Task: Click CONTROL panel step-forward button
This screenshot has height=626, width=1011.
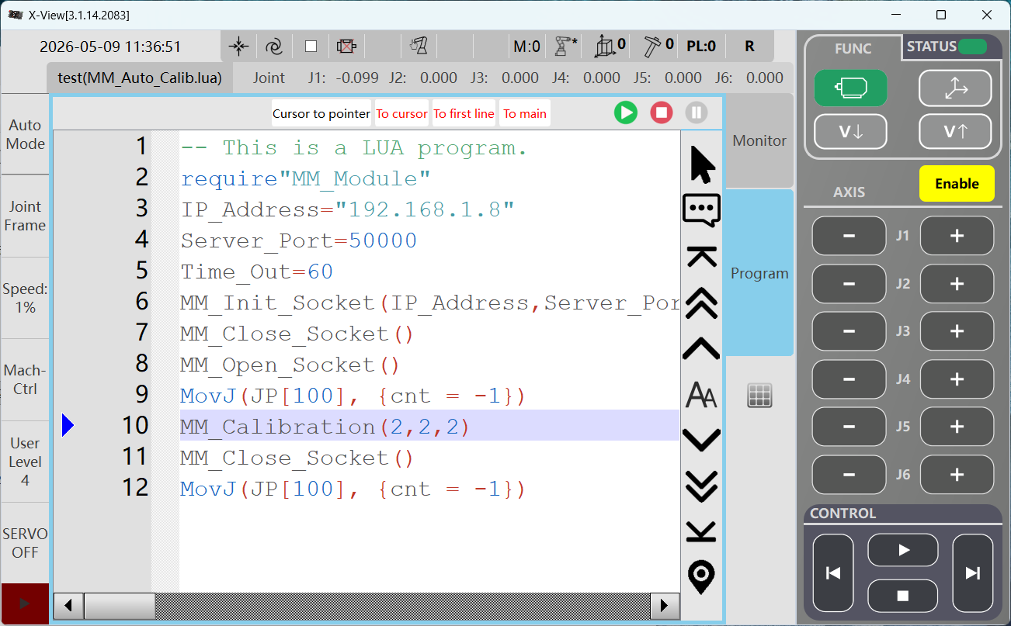Action: 972,573
